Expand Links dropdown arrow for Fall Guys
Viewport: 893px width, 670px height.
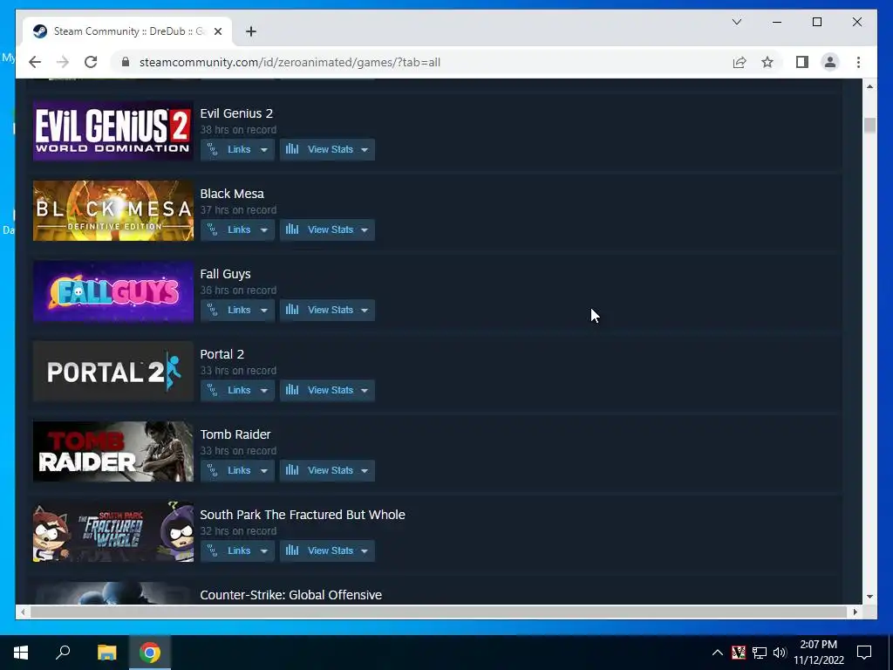(x=263, y=311)
